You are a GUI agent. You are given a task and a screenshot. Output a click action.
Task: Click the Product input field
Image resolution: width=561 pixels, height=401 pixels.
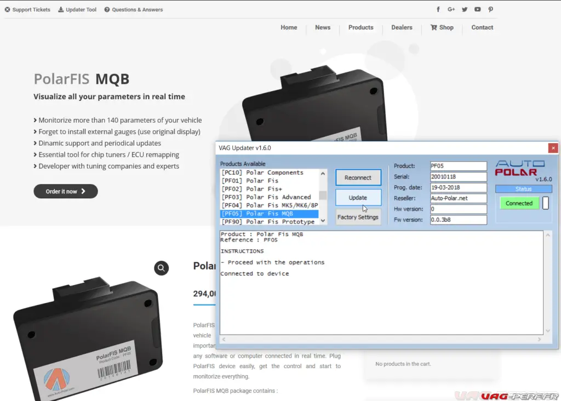pos(459,166)
